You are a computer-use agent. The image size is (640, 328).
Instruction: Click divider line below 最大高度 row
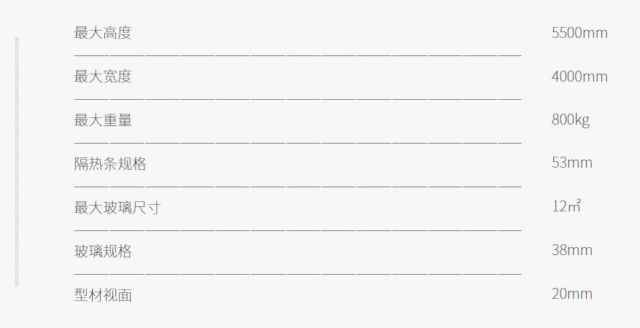click(x=298, y=55)
